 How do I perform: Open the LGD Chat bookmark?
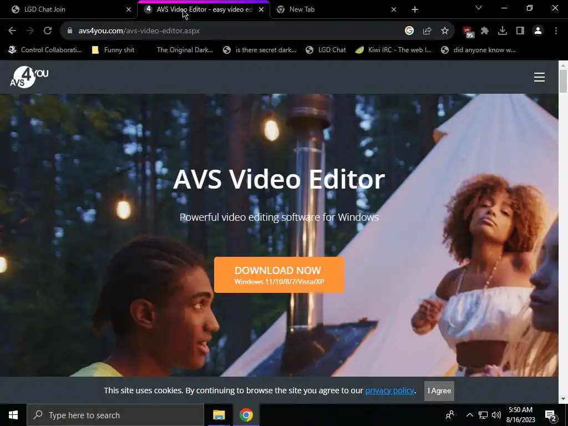[x=326, y=50]
